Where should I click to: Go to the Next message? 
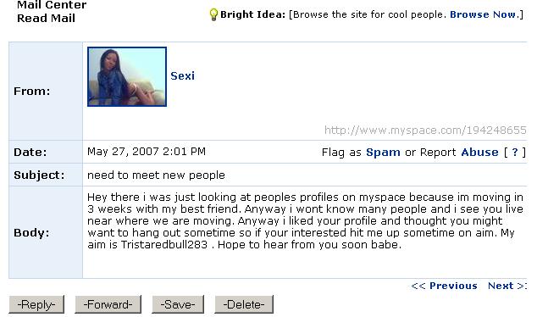(x=501, y=286)
